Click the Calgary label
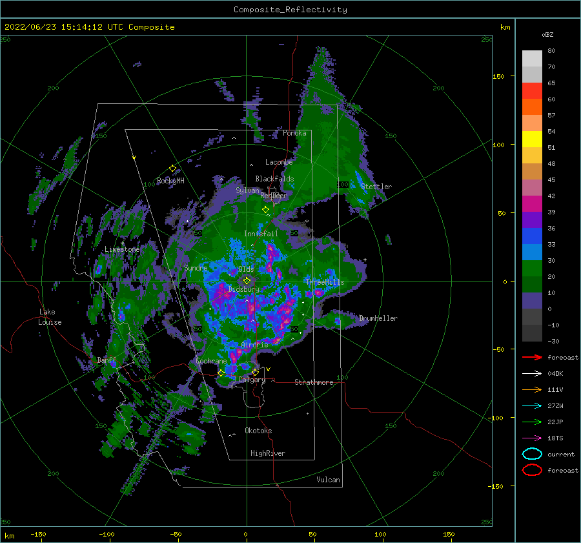Image resolution: width=581 pixels, height=543 pixels. 252,380
